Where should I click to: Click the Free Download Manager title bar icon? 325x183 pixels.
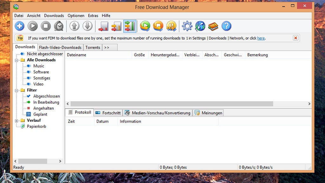16,7
